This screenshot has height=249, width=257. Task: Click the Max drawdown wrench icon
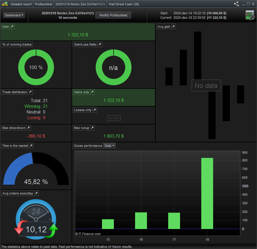tap(29, 127)
